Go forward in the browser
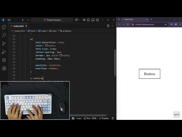This screenshot has height=137, width=182. (123, 24)
